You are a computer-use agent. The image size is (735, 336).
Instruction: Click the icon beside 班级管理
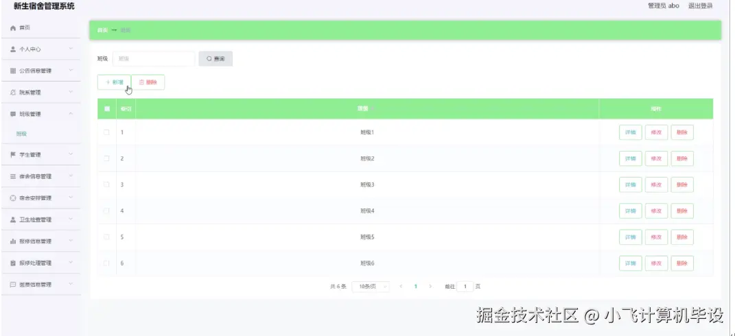click(13, 114)
